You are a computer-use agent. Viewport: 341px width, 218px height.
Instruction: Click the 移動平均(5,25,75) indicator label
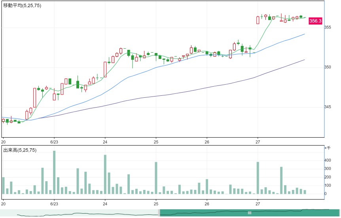click(x=22, y=6)
